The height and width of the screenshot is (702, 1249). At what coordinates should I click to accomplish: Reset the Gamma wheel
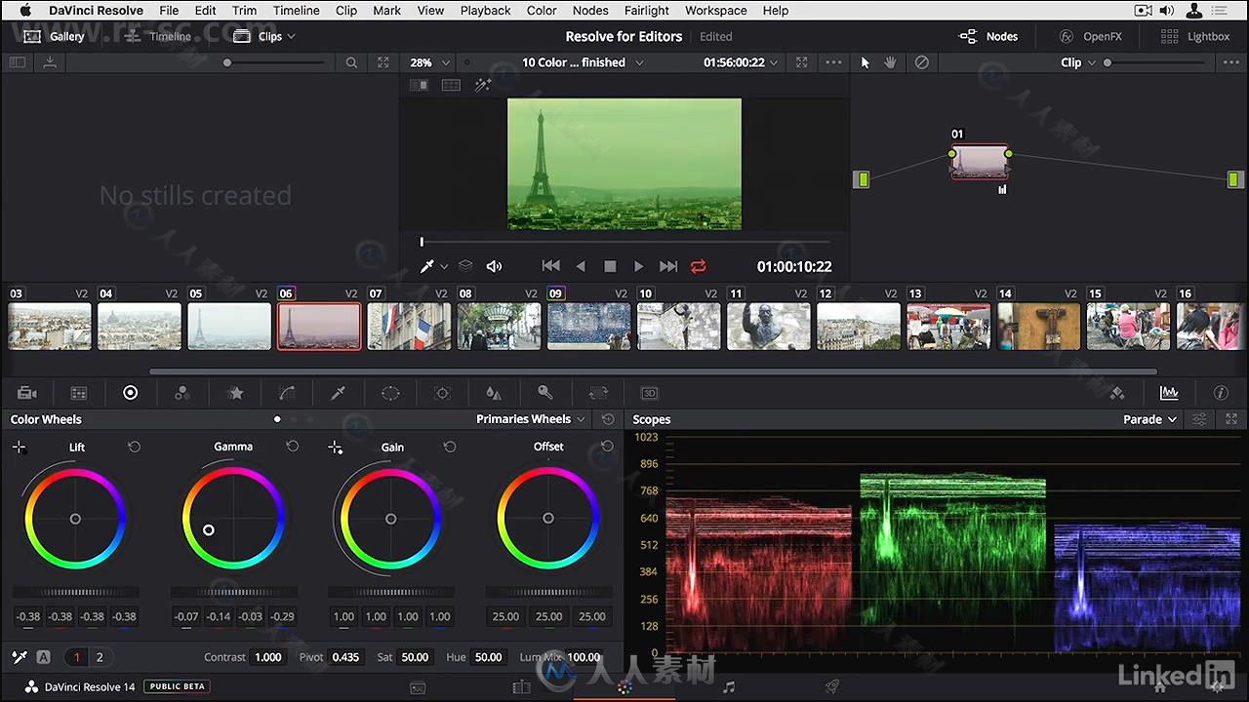coord(292,446)
